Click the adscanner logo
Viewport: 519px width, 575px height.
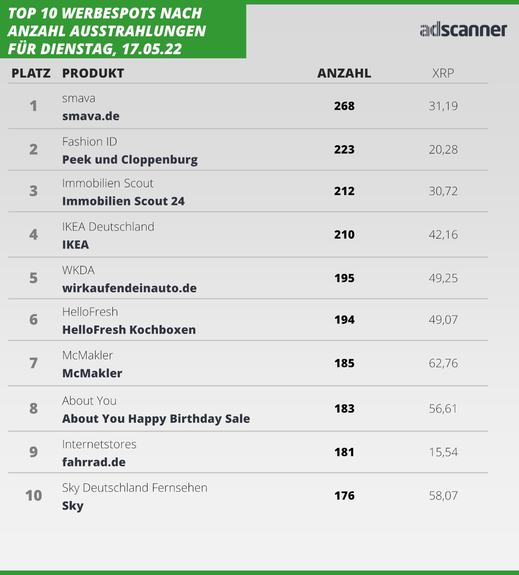pyautogui.click(x=463, y=30)
